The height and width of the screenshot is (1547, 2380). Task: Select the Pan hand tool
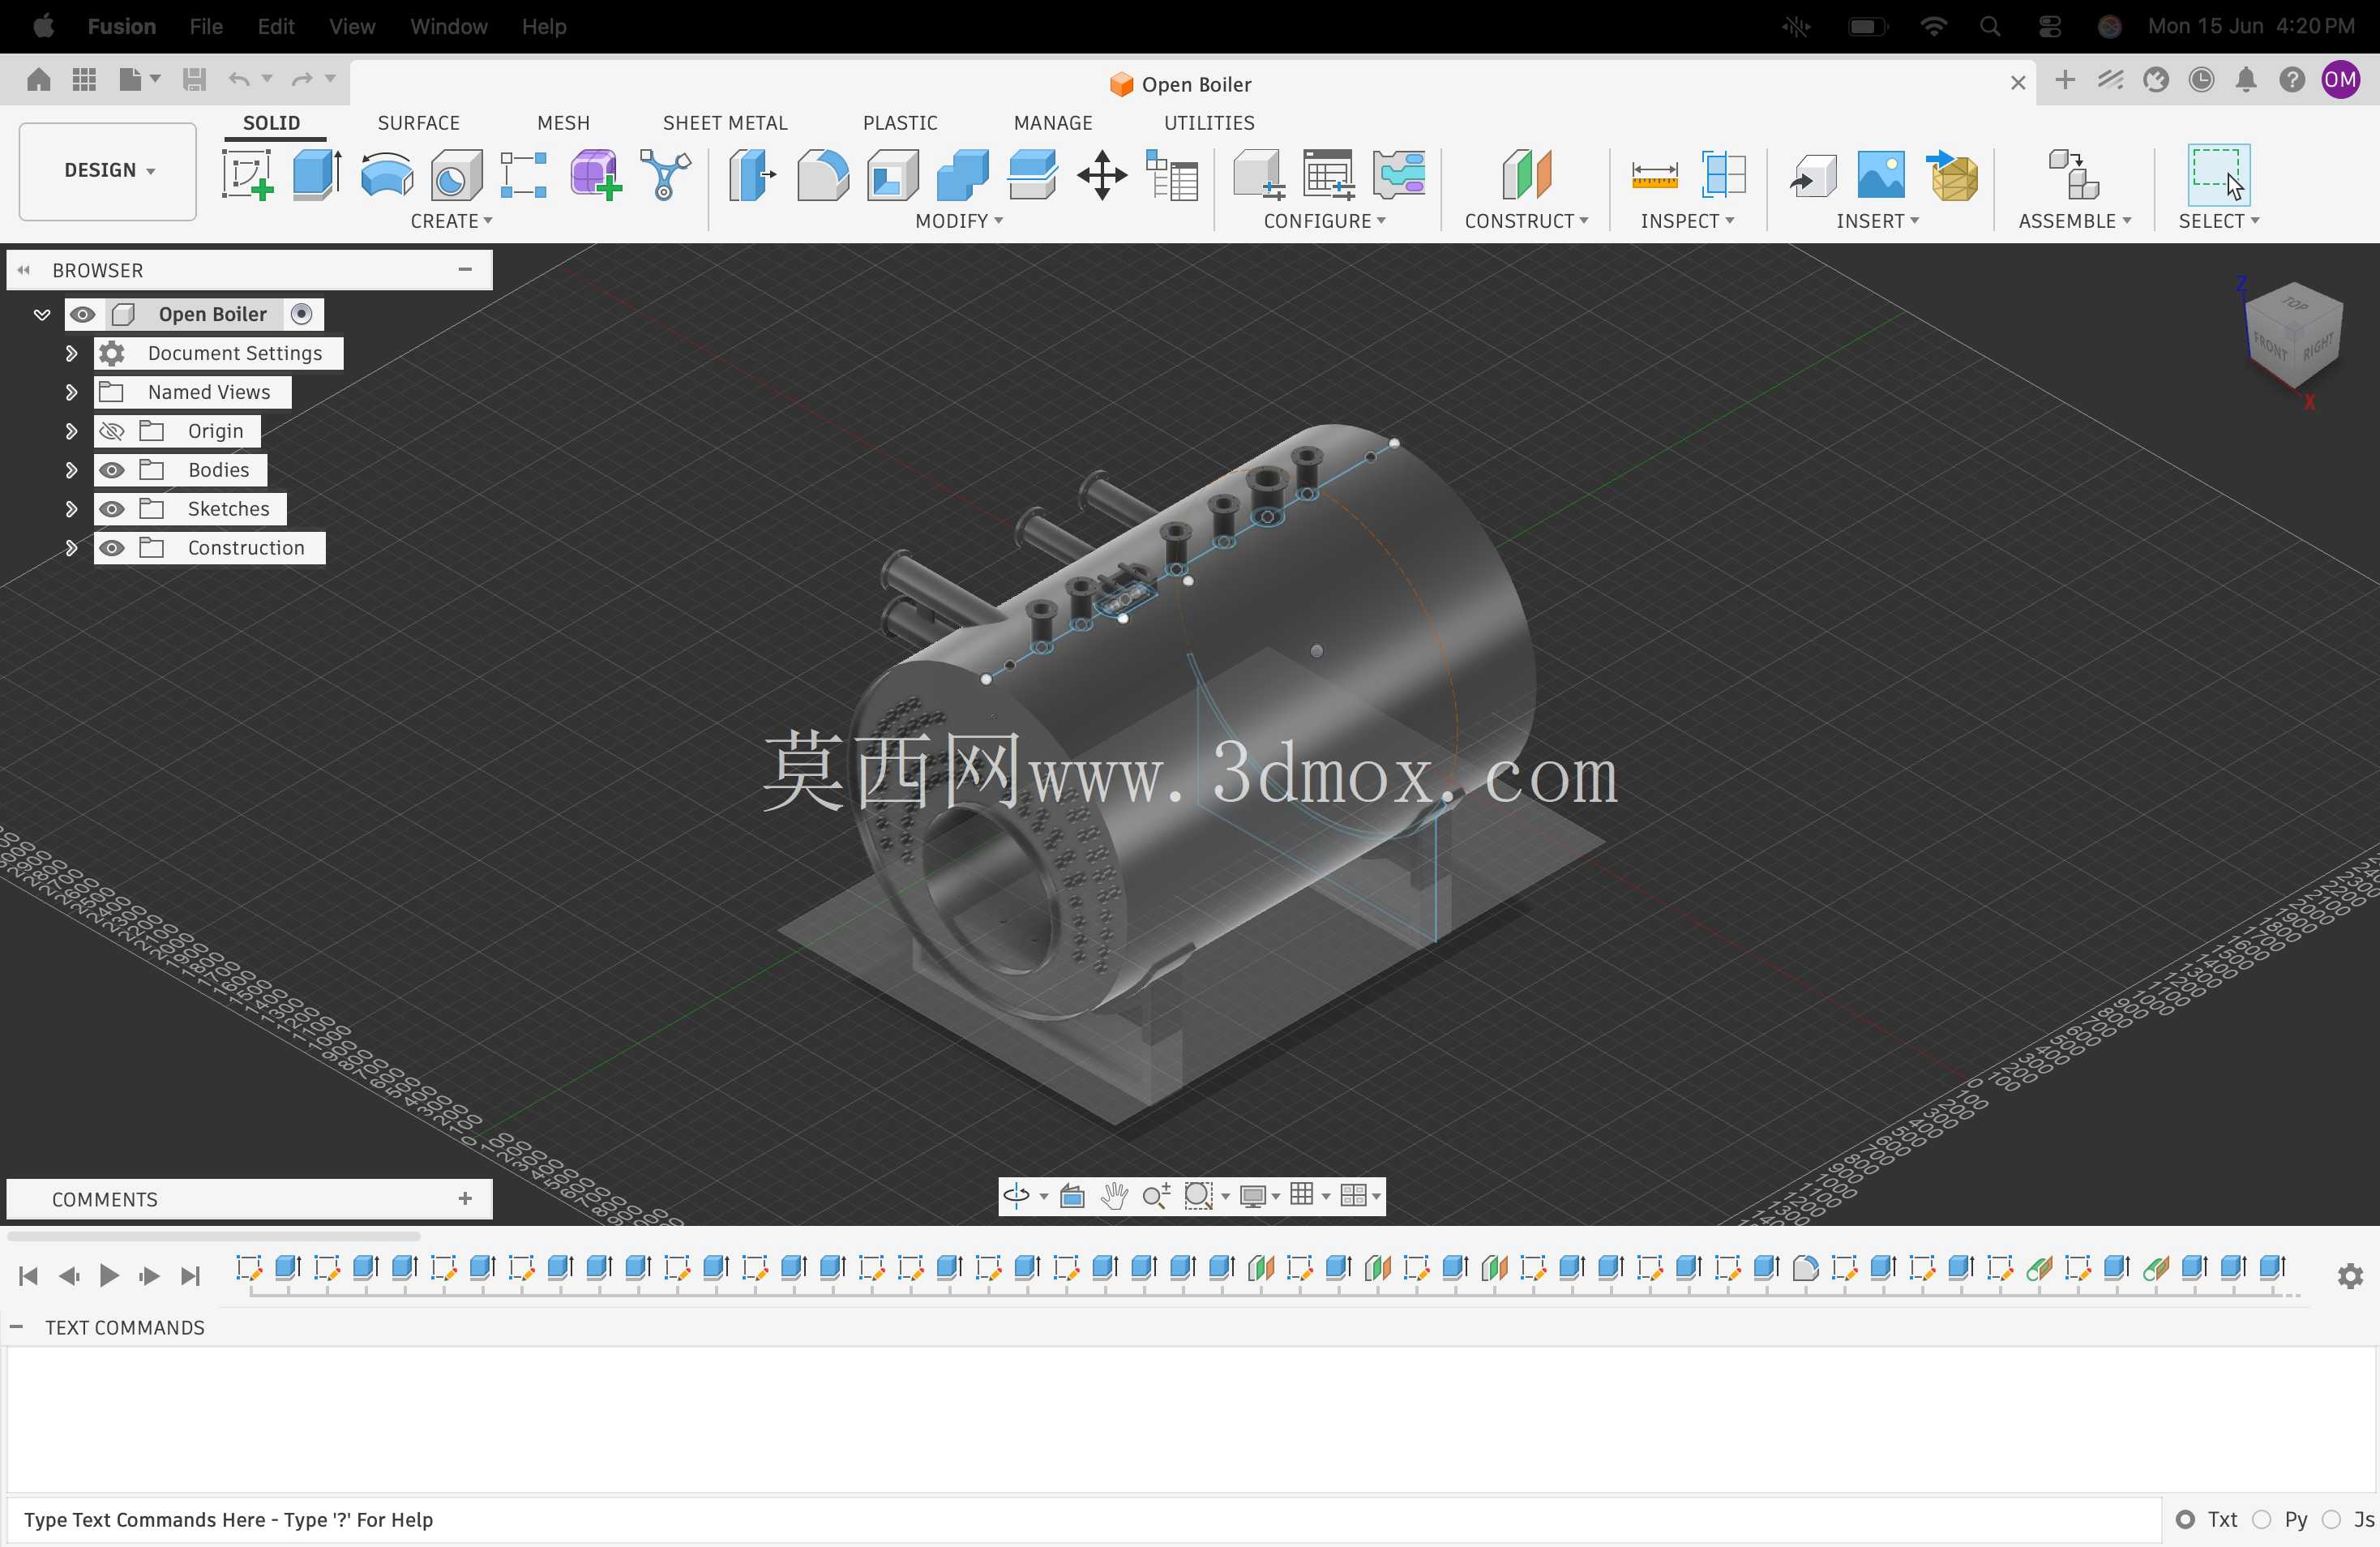point(1114,1195)
